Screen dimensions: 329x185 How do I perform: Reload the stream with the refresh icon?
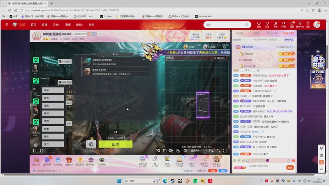[x=42, y=150]
